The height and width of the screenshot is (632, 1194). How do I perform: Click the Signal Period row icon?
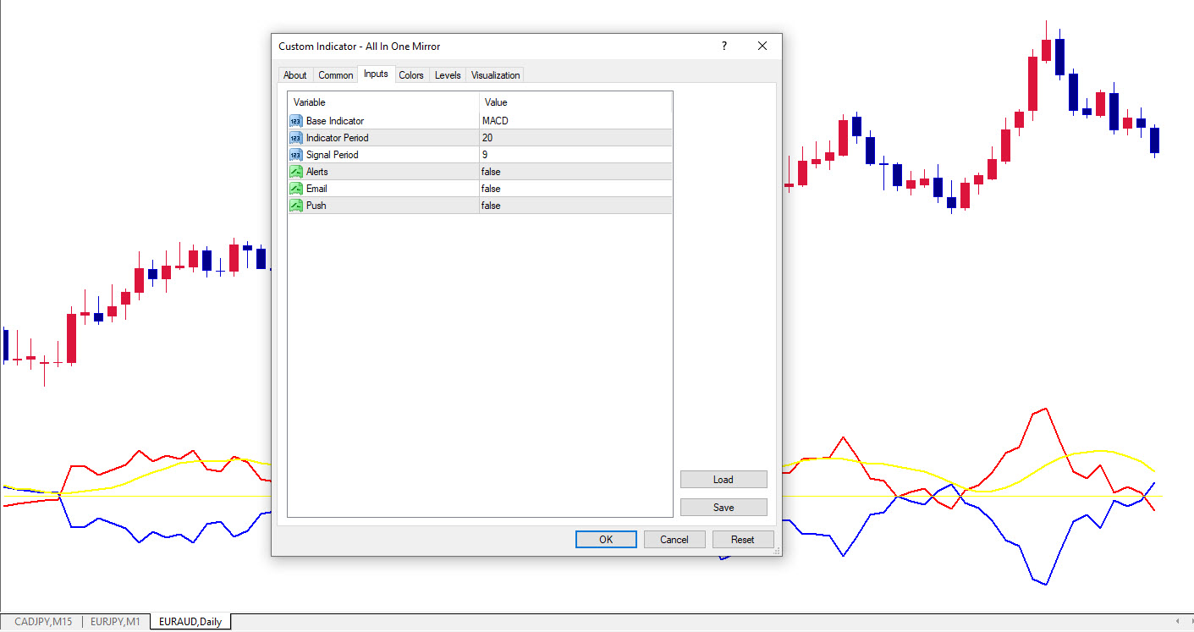[296, 155]
